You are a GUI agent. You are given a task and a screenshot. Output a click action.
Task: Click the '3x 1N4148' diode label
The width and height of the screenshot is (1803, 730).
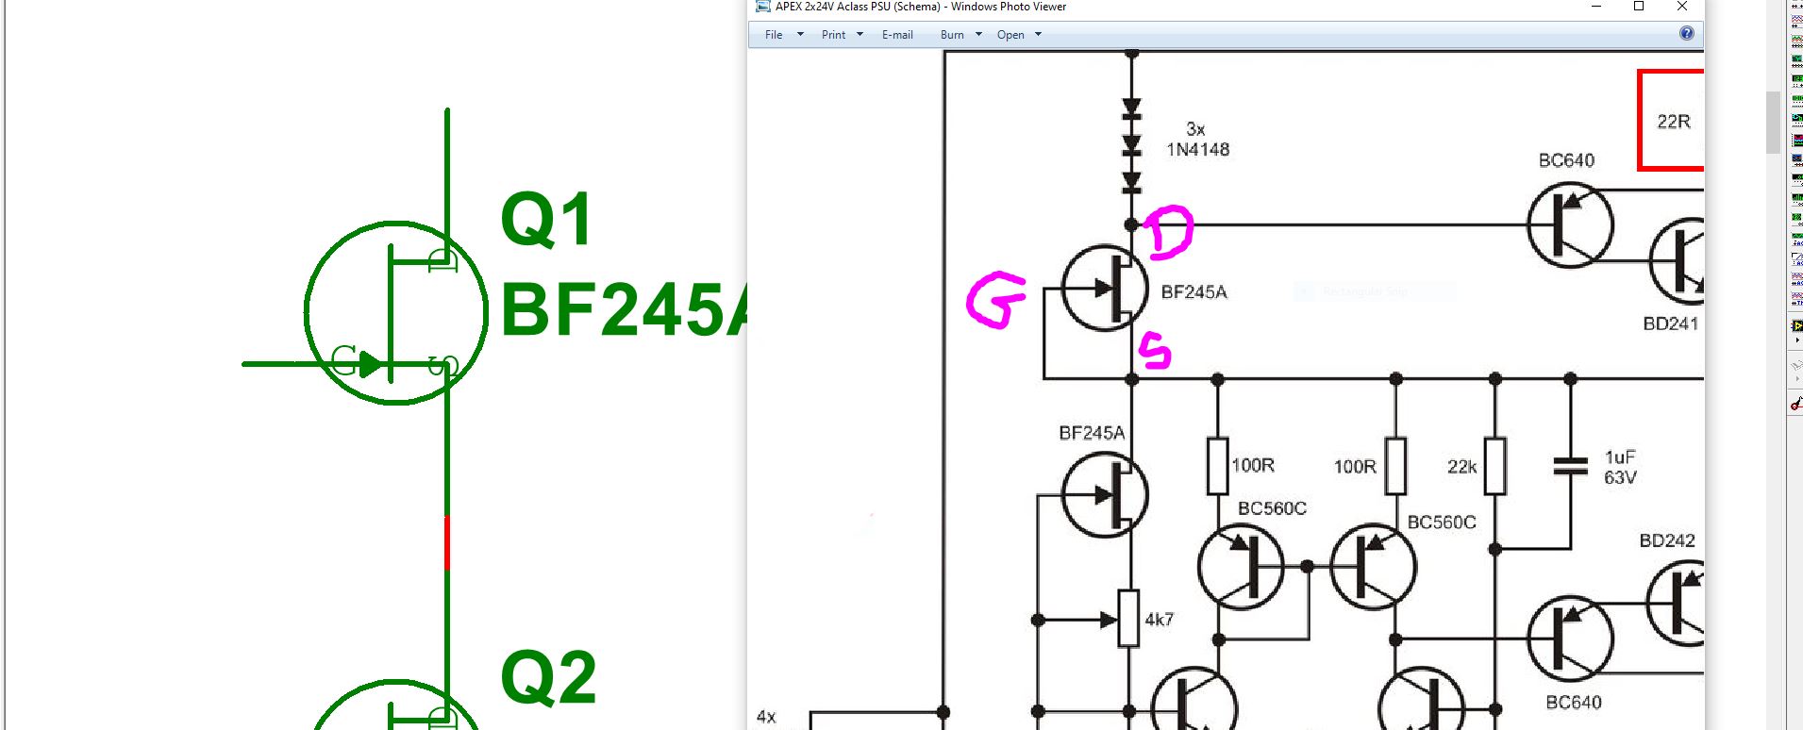(x=1197, y=139)
